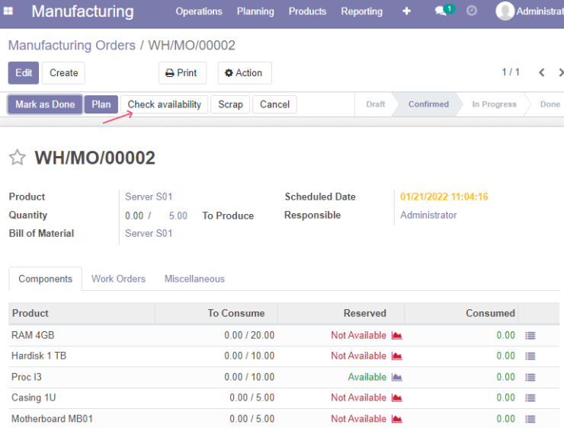The width and height of the screenshot is (564, 428).
Task: Expand the Print dropdown
Action: [183, 73]
